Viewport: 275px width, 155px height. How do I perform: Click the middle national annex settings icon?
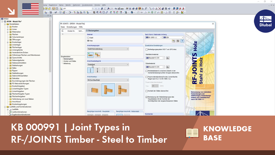click(x=178, y=41)
